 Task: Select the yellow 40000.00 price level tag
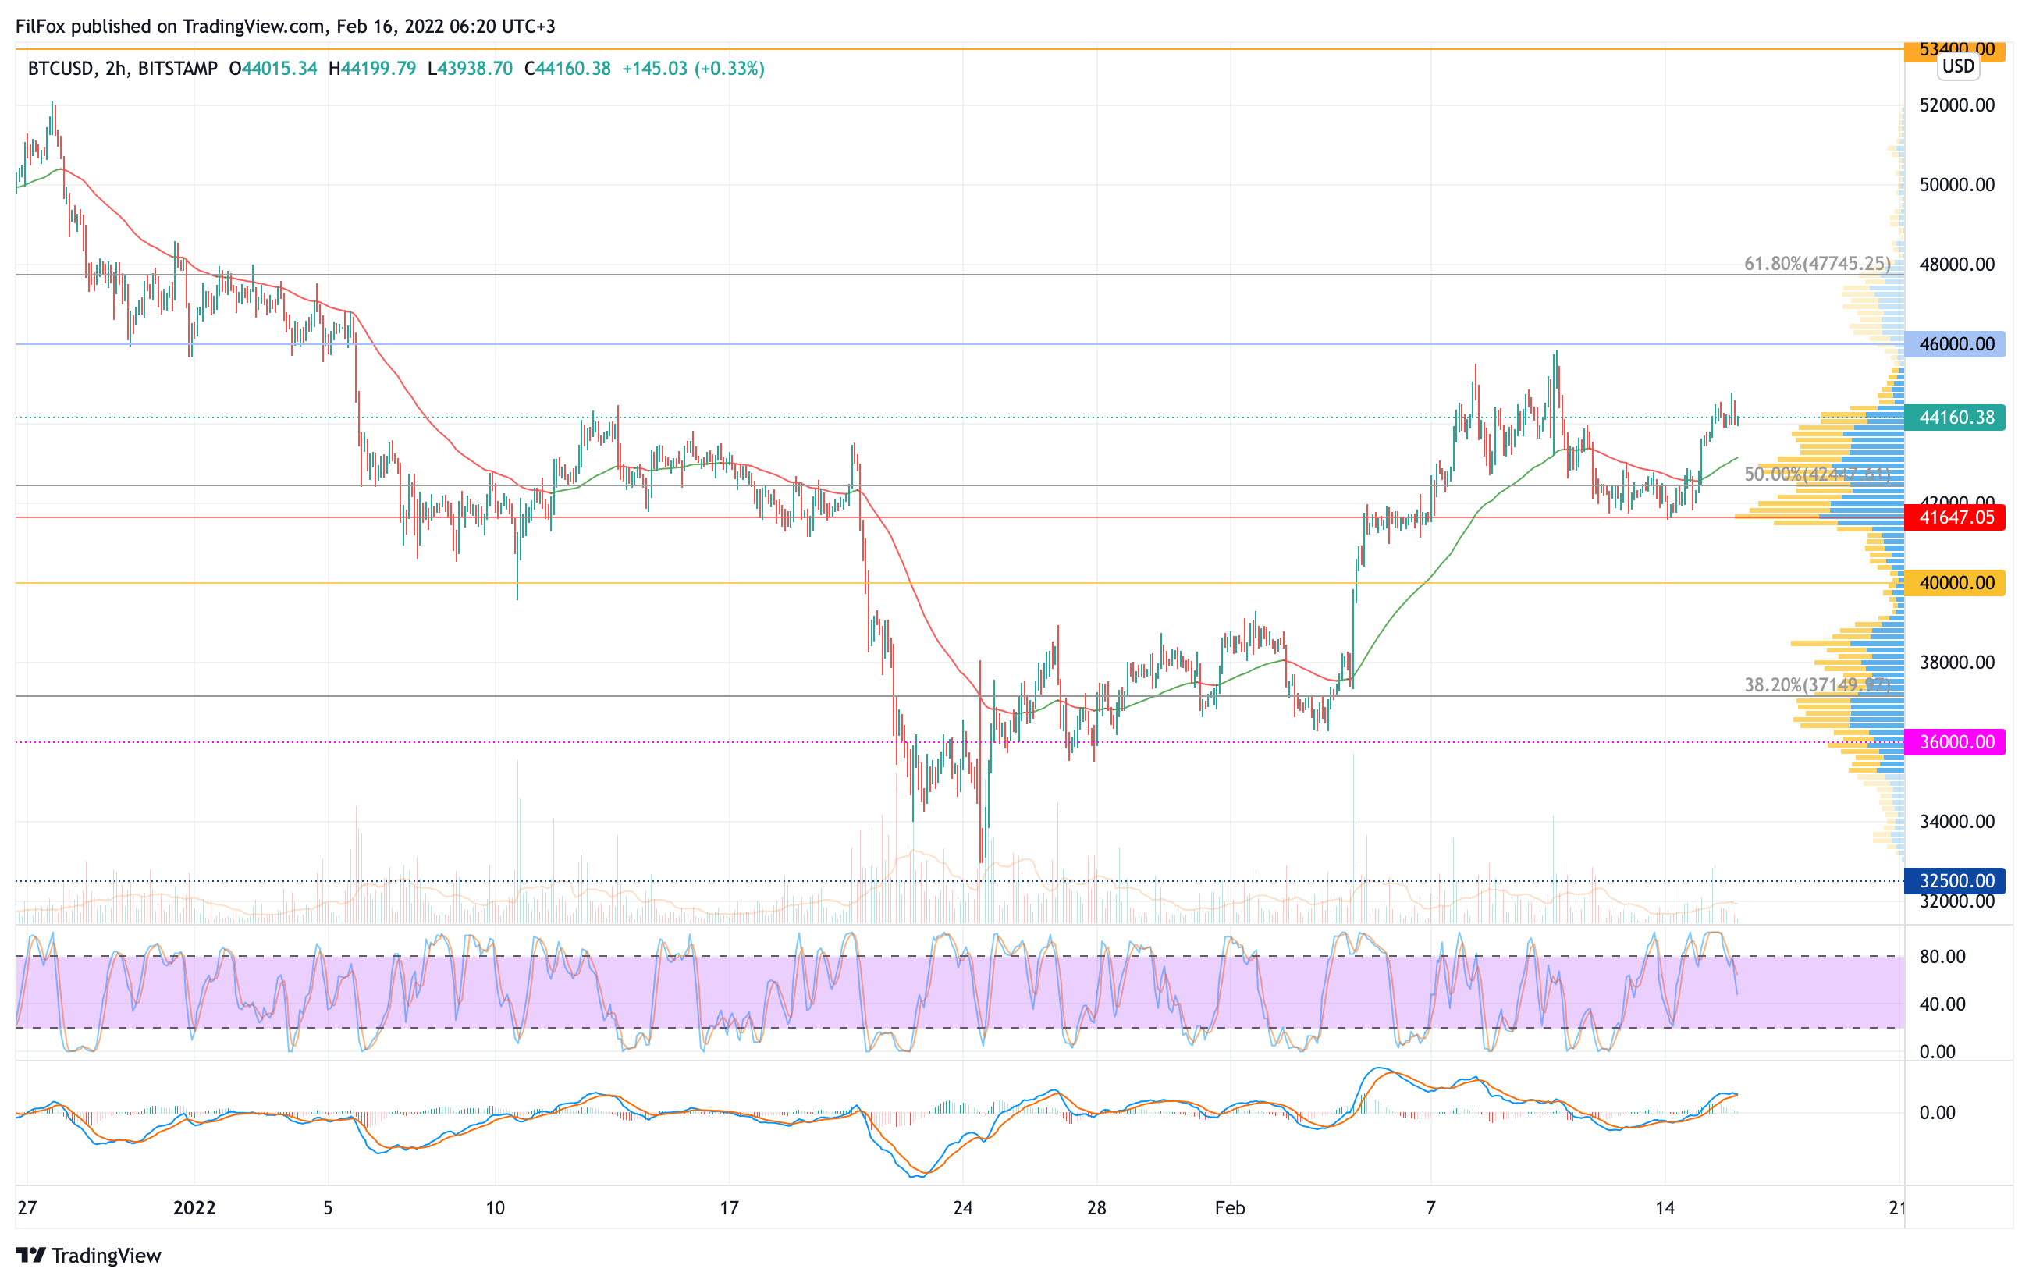click(x=1955, y=583)
